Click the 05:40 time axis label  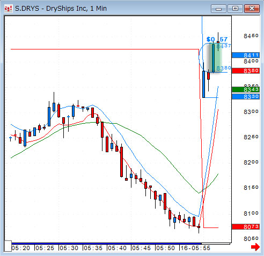[118, 248]
